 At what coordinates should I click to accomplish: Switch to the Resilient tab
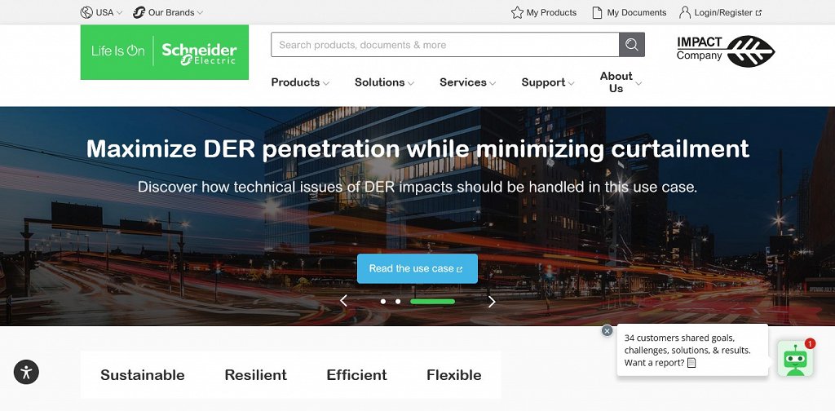[x=255, y=375]
